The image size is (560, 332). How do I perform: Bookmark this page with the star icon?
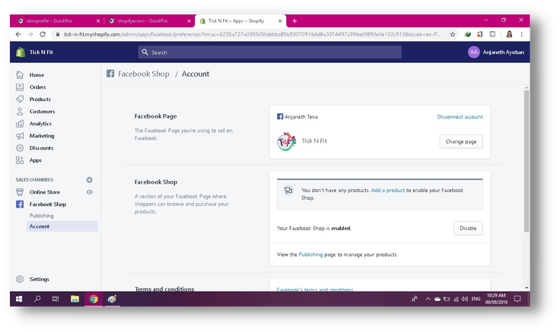453,34
